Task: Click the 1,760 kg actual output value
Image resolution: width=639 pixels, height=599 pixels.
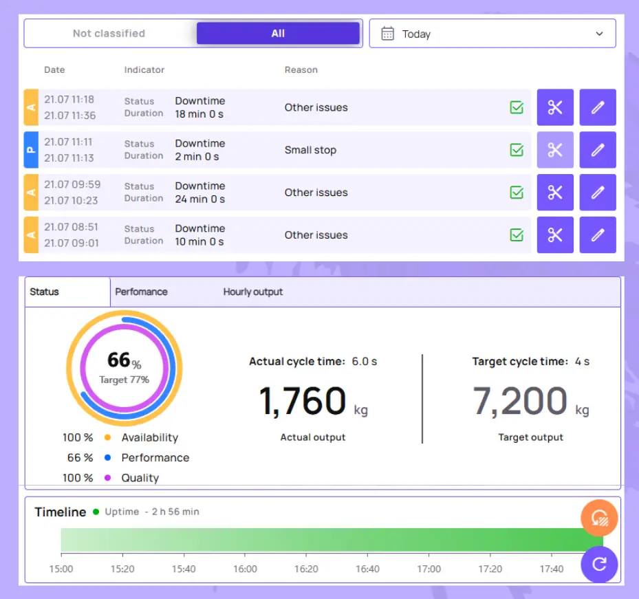Action: pyautogui.click(x=313, y=402)
